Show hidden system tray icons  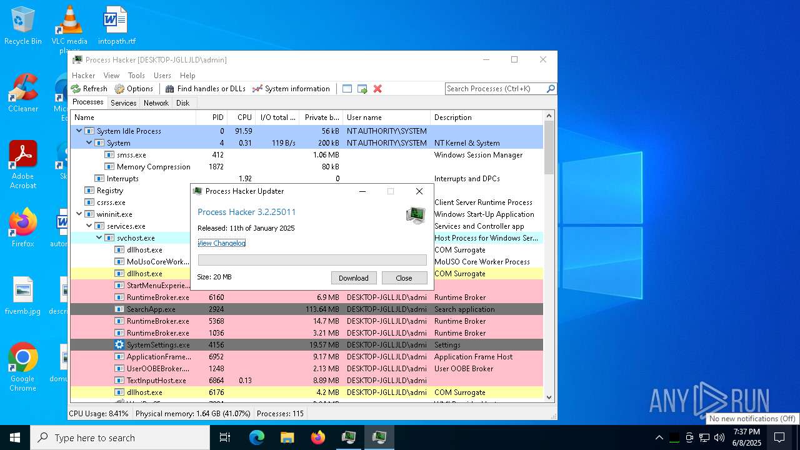point(659,437)
